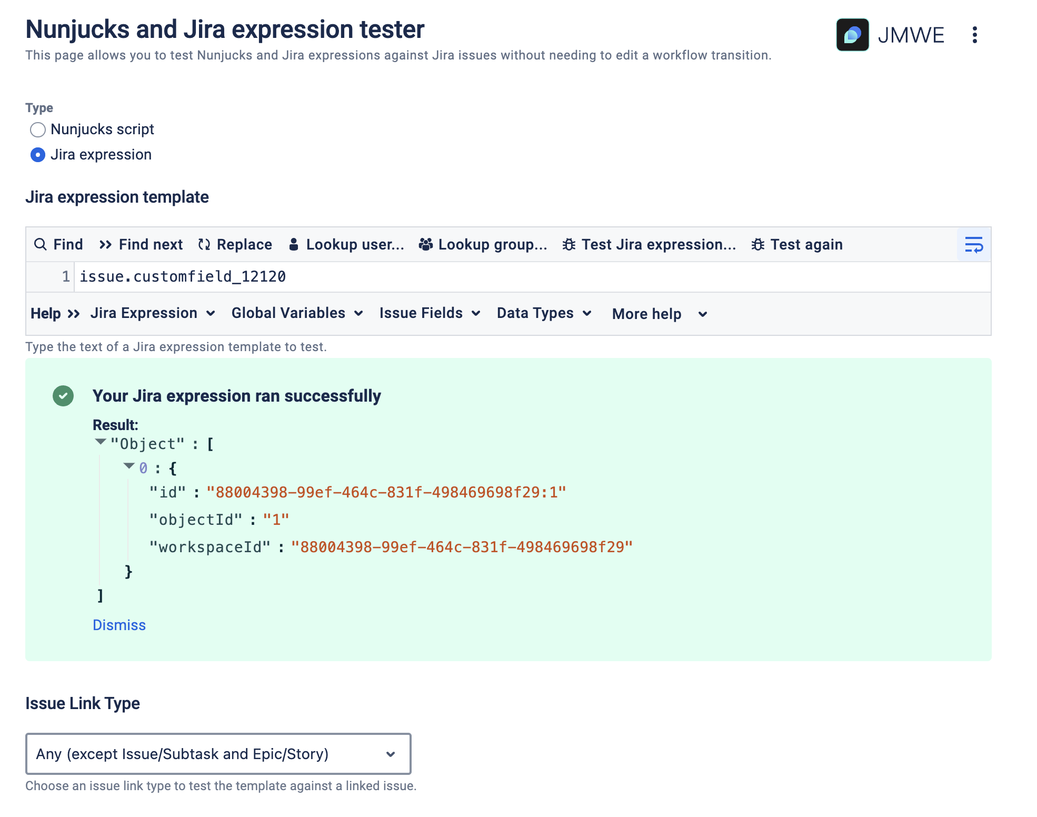Select the Jira expression radio button
The height and width of the screenshot is (817, 1037).
pyautogui.click(x=37, y=155)
